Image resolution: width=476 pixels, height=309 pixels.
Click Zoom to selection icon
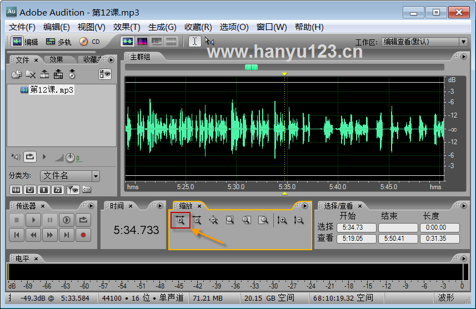230,220
